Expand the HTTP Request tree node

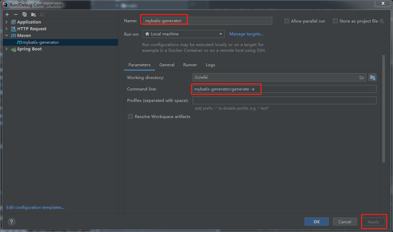pos(6,29)
